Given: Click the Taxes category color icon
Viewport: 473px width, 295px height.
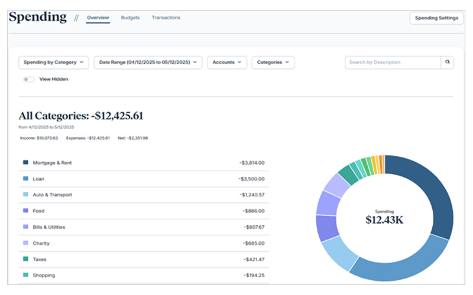Looking at the screenshot, I should coord(25,259).
